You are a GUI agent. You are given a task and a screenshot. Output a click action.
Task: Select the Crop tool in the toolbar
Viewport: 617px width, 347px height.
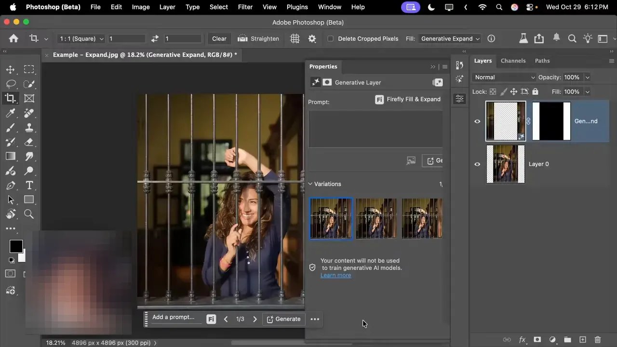pyautogui.click(x=11, y=98)
